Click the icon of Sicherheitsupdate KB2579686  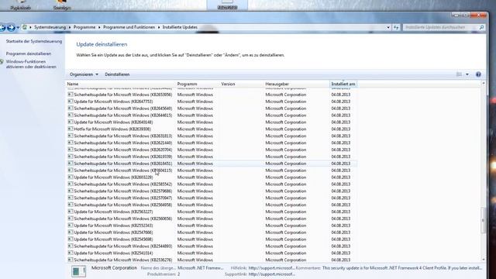[x=71, y=191]
